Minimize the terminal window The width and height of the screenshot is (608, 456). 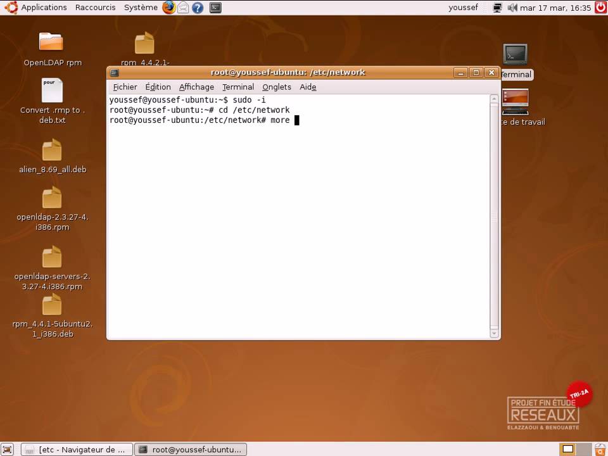click(x=460, y=72)
